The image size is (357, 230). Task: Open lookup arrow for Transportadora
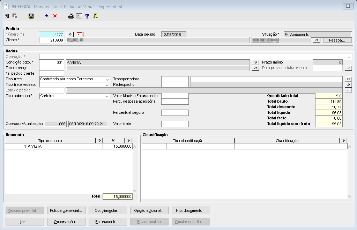tap(348, 79)
